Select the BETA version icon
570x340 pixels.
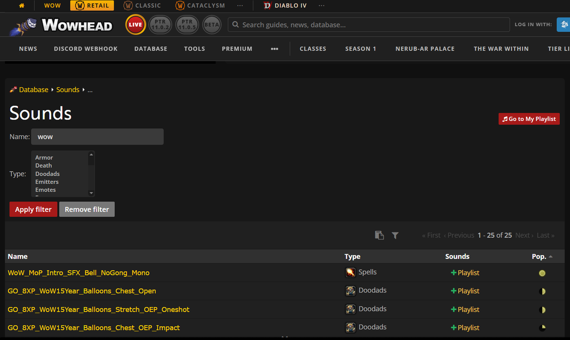[212, 24]
